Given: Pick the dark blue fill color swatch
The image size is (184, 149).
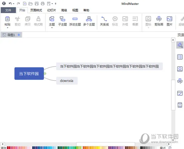Looking at the screenshot, I should point(33,148).
